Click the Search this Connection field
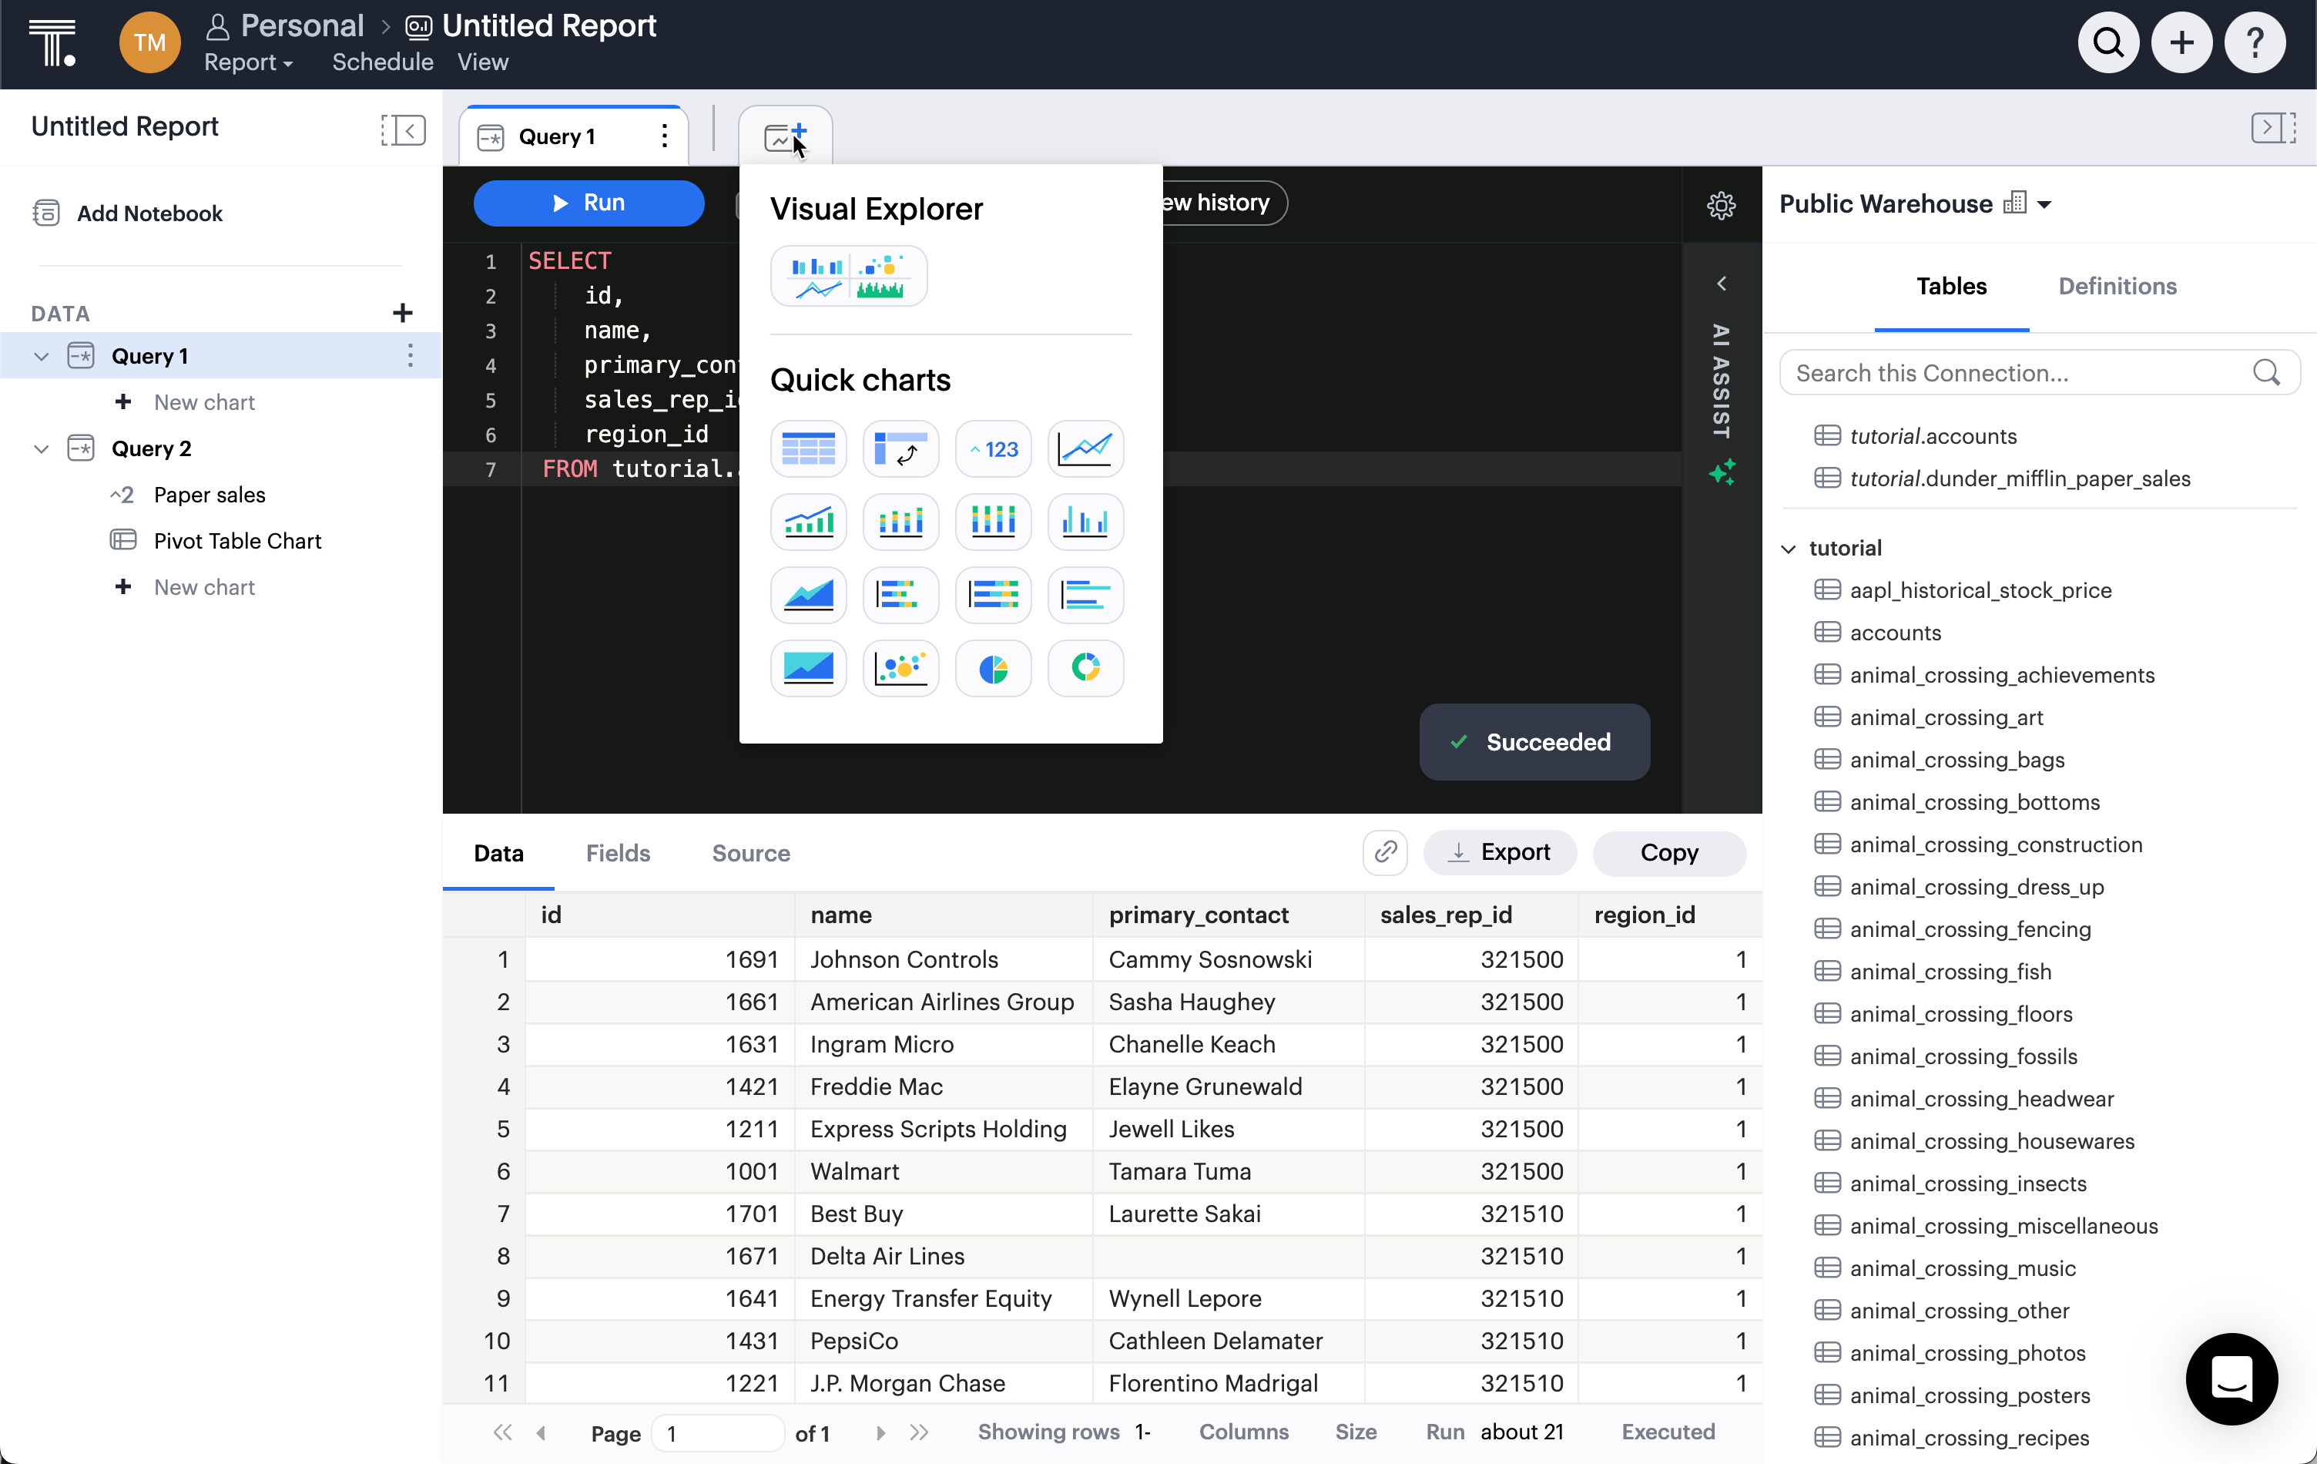2317x1464 pixels. [2020, 372]
